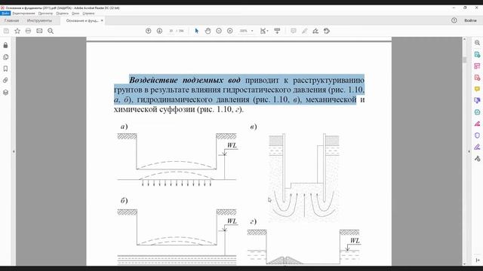Open the purple pen tool above More Tools icon
483x271 pixels.
click(x=477, y=147)
